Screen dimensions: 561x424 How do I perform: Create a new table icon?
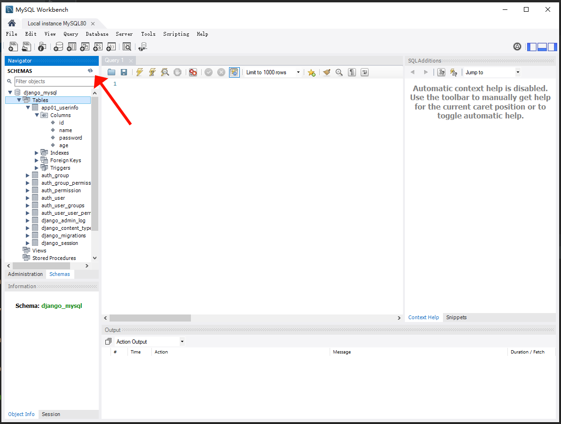point(71,47)
